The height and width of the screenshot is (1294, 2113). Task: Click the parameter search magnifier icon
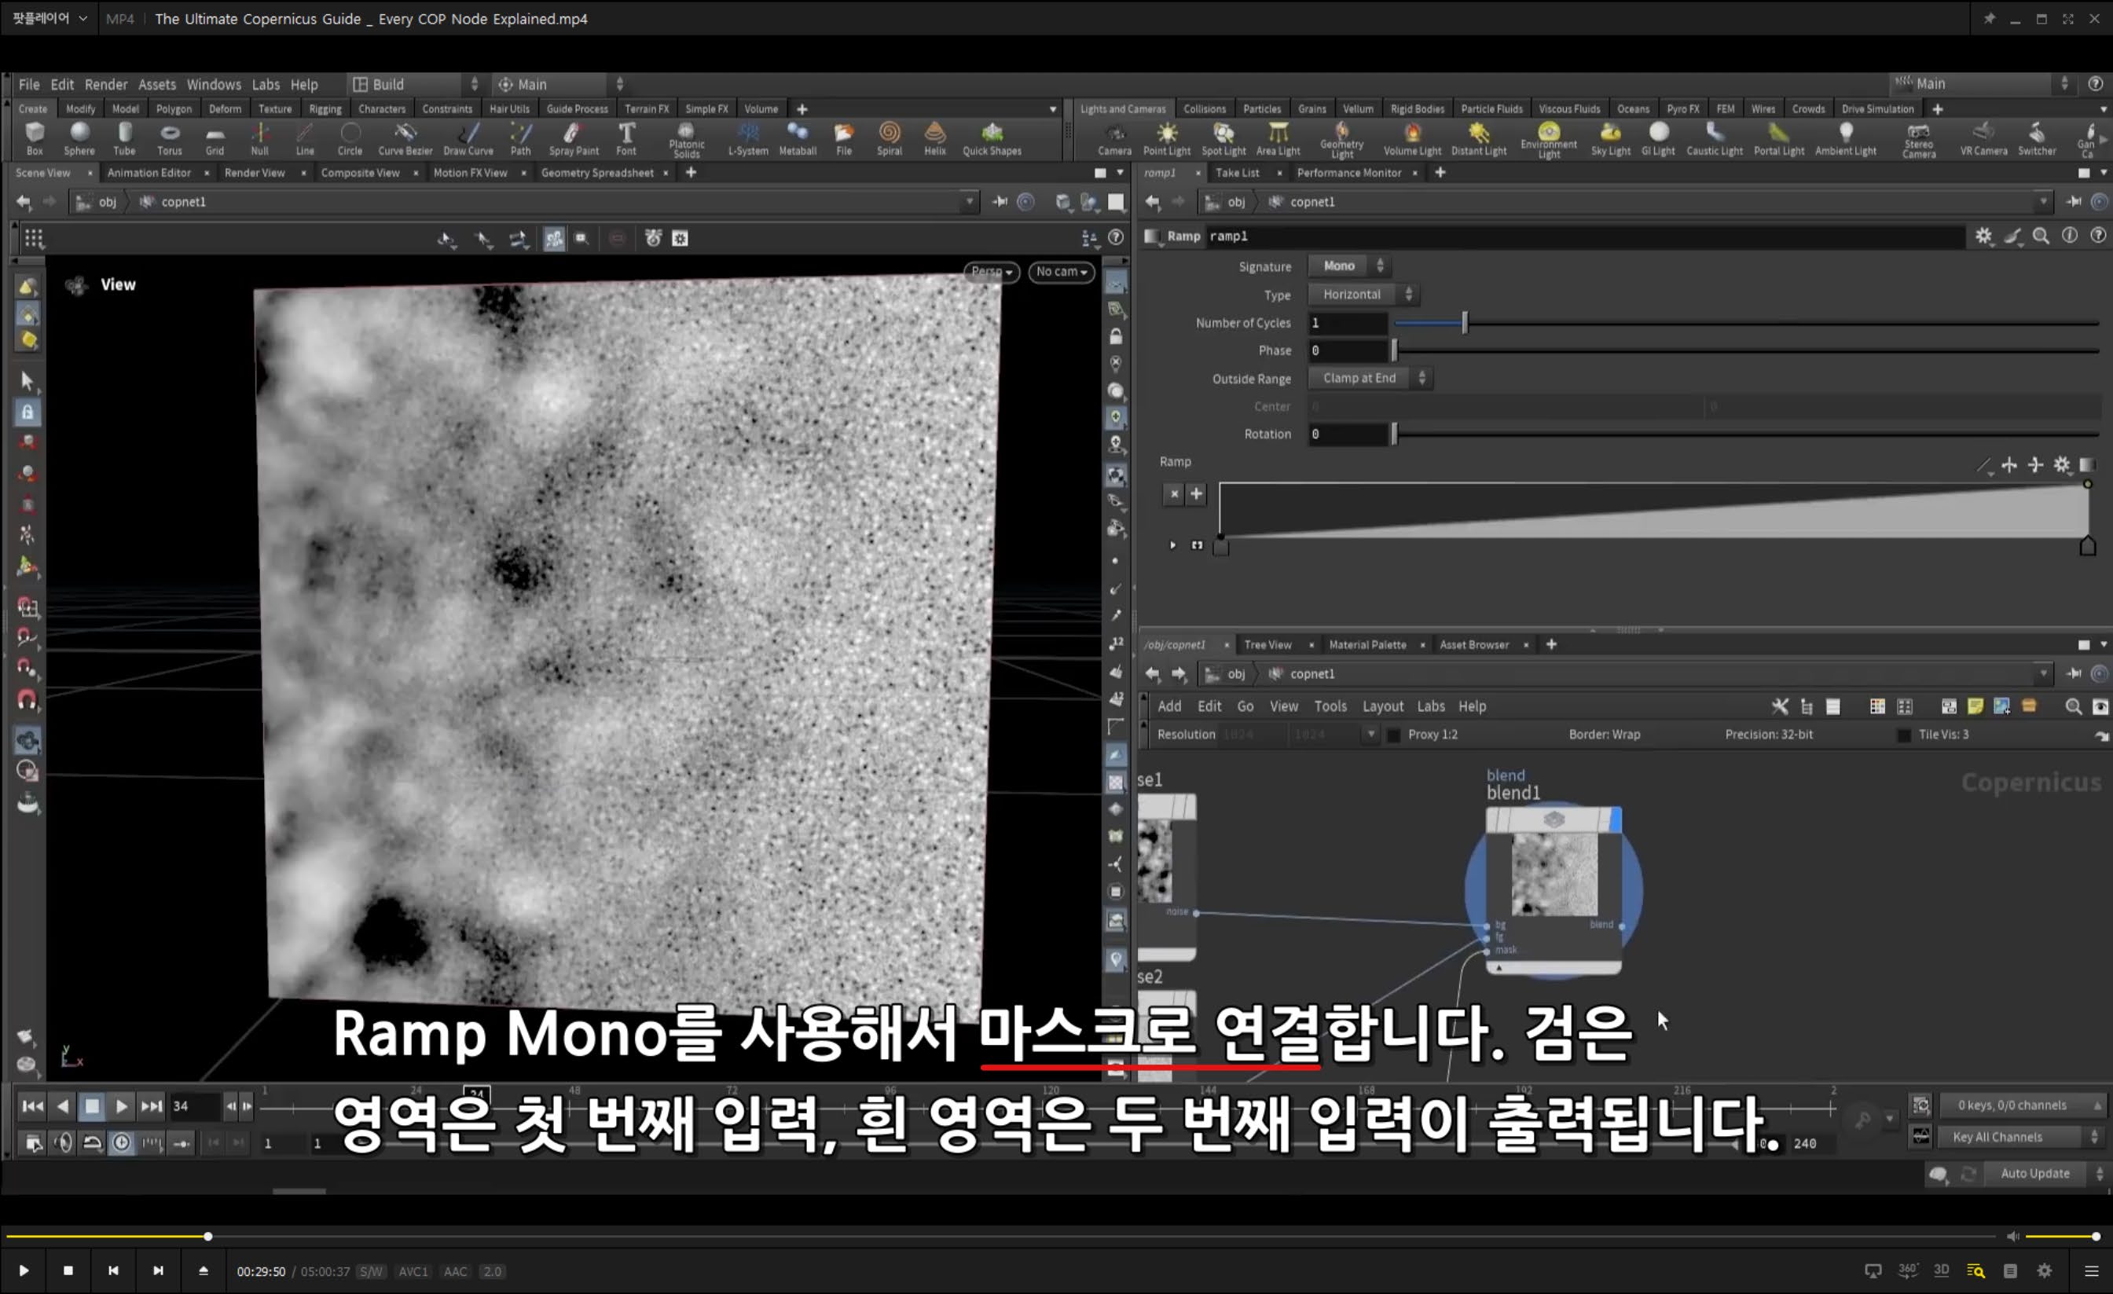click(x=2041, y=236)
